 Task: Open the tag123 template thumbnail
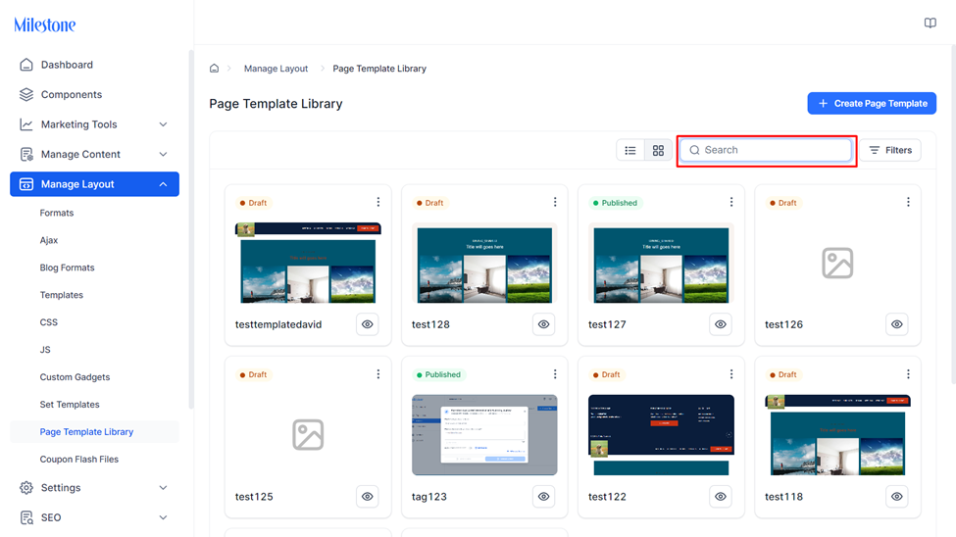coord(484,435)
